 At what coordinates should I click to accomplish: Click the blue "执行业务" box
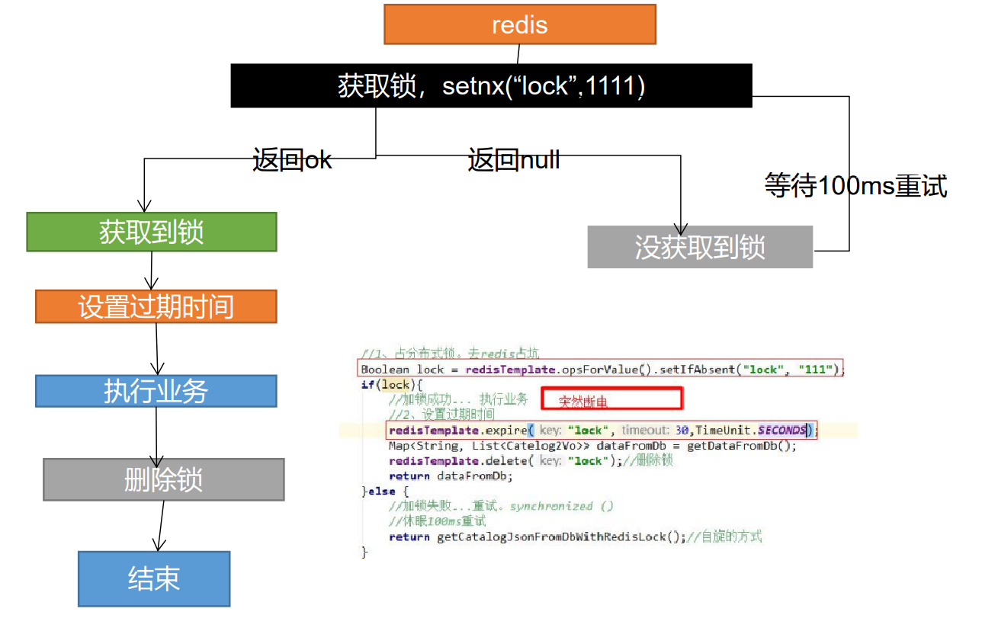point(156,391)
